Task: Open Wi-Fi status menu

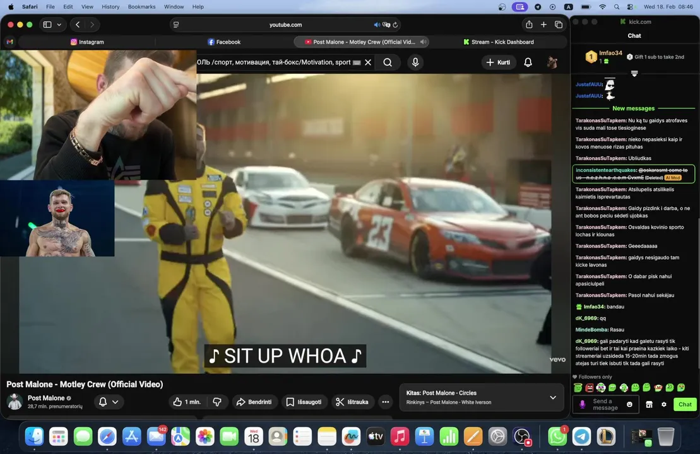Action: tap(602, 7)
